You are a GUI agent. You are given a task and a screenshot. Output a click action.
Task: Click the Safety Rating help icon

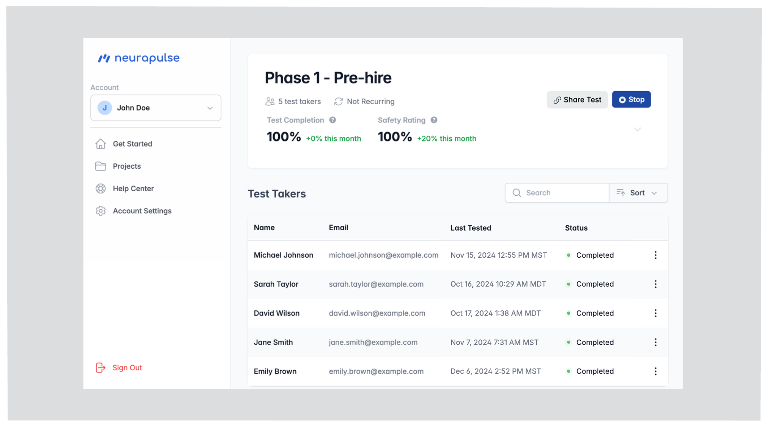(434, 120)
